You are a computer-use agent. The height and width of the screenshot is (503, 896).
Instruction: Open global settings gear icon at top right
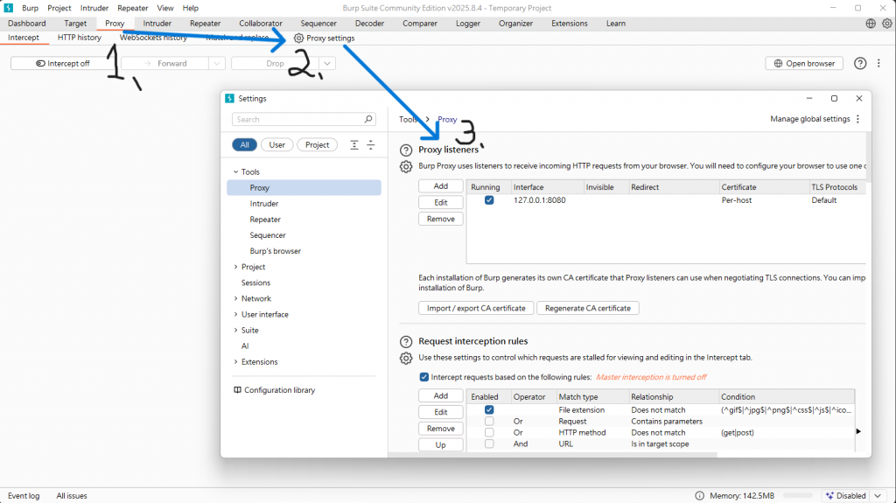pyautogui.click(x=887, y=24)
